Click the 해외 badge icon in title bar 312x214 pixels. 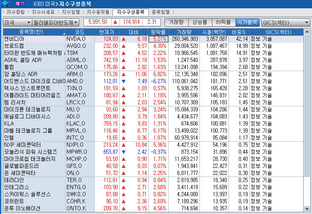point(20,4)
